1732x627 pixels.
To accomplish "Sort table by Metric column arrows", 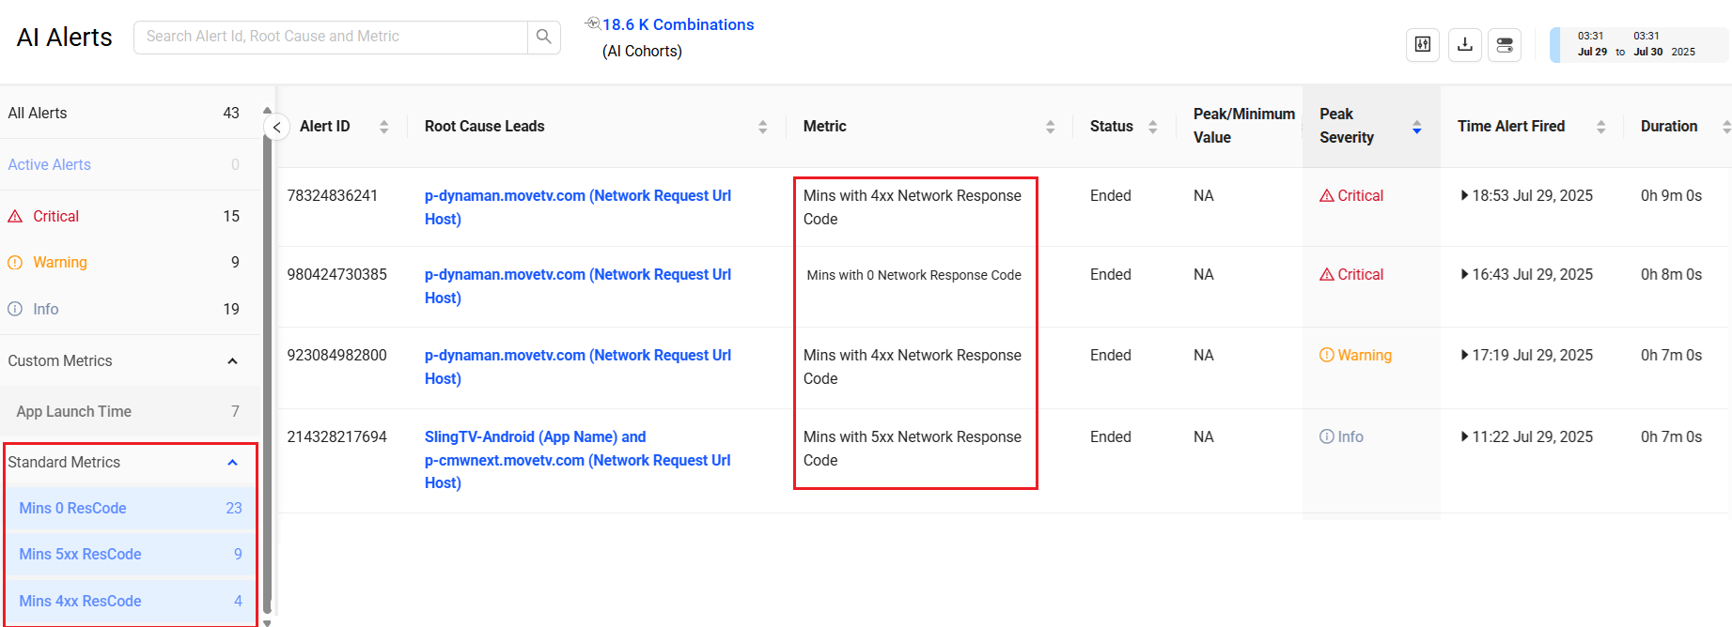I will 1050,127.
